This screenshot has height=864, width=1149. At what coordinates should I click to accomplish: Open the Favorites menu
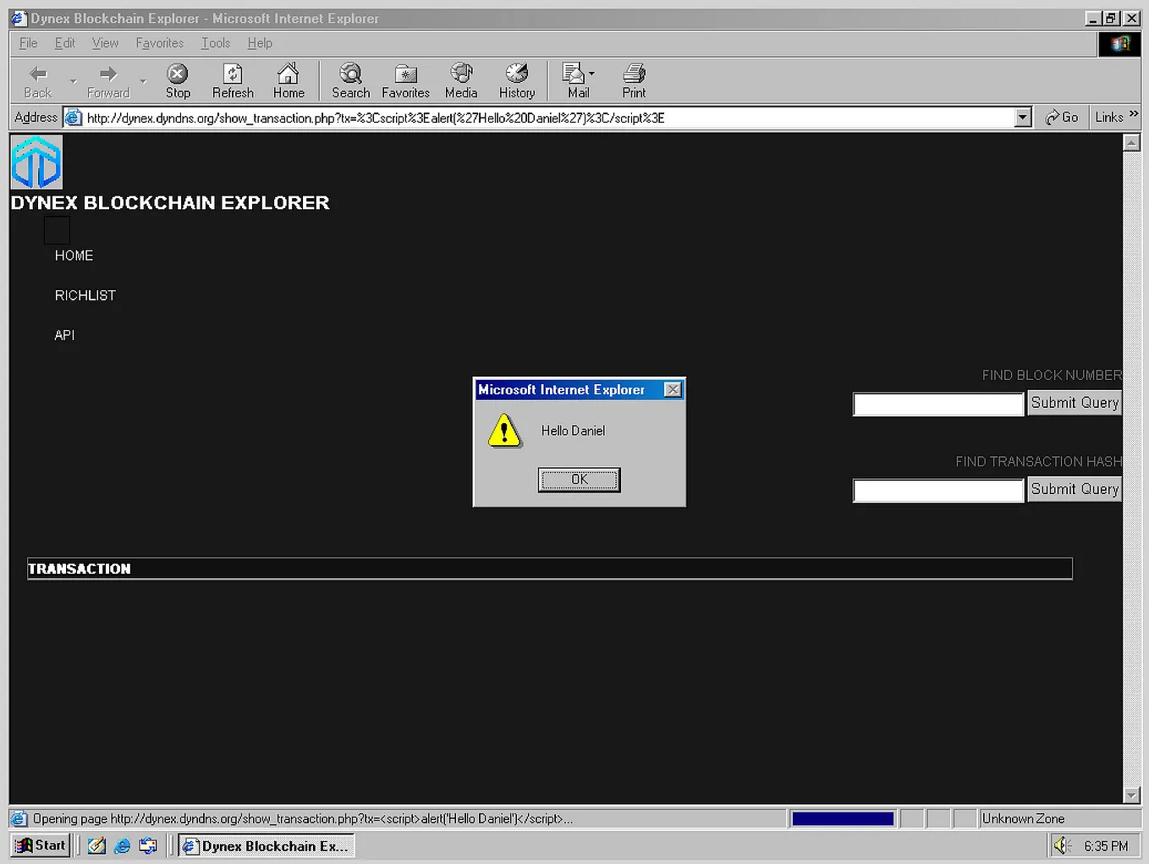160,43
